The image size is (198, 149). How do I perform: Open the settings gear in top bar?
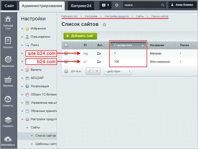(x=117, y=5)
